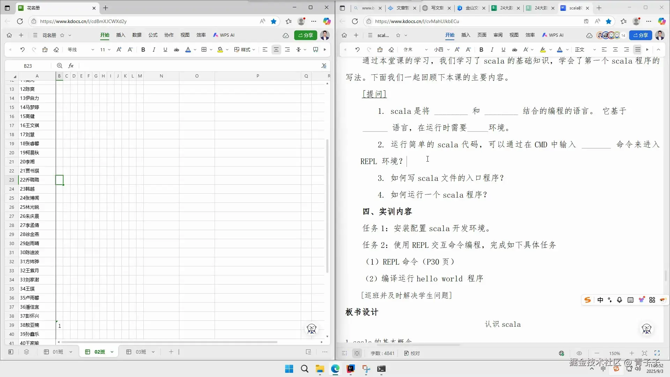Toggle justify alignment in document toolbar
The height and width of the screenshot is (377, 670).
[638, 50]
